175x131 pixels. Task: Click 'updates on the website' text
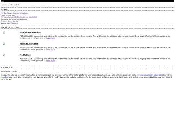pyautogui.click(x=10, y=5)
